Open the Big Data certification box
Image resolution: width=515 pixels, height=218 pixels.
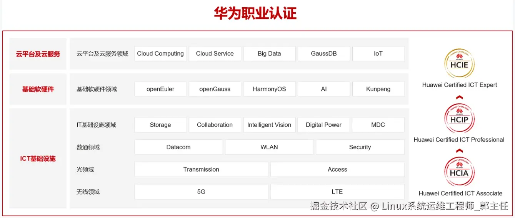click(269, 54)
